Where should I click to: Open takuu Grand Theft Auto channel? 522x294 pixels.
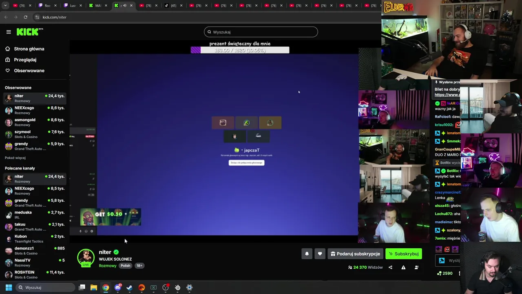coord(35,227)
